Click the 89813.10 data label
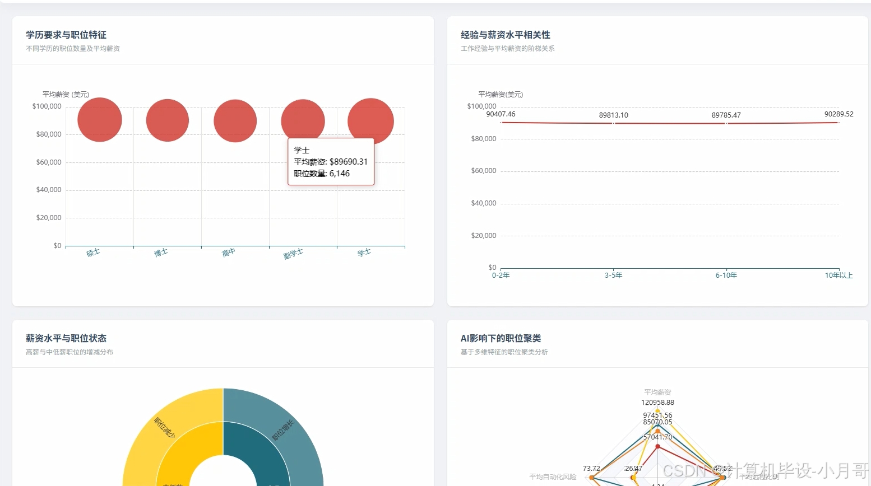The height and width of the screenshot is (486, 871). [614, 115]
